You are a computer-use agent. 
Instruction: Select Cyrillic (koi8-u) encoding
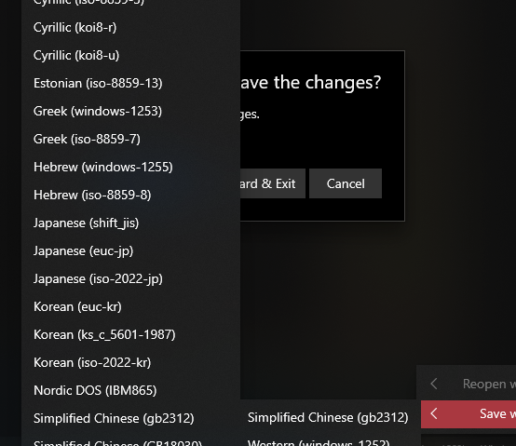pyautogui.click(x=130, y=56)
